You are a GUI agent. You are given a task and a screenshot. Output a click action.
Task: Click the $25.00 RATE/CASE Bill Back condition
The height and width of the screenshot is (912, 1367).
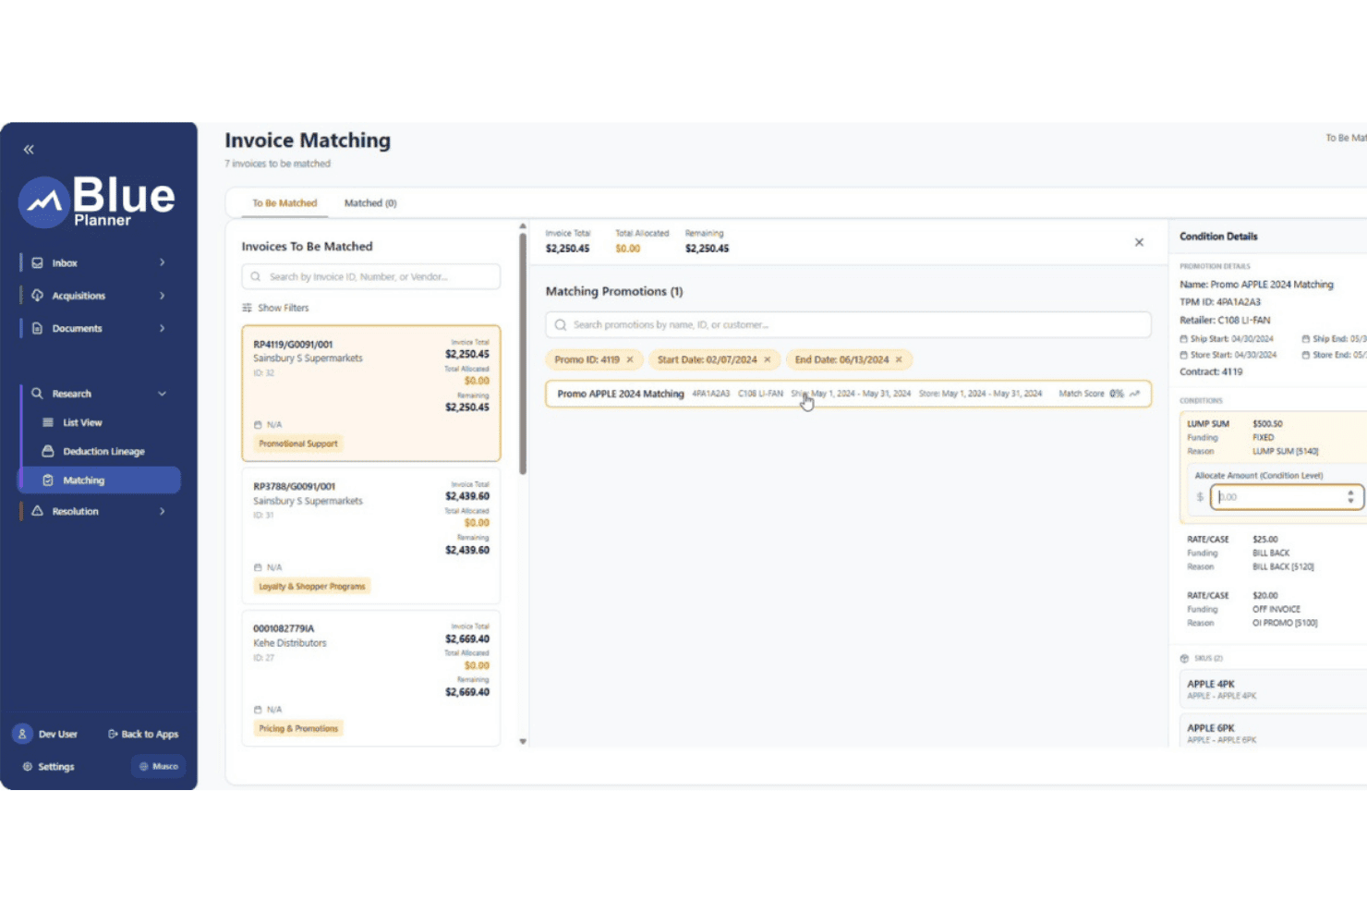pyautogui.click(x=1275, y=553)
